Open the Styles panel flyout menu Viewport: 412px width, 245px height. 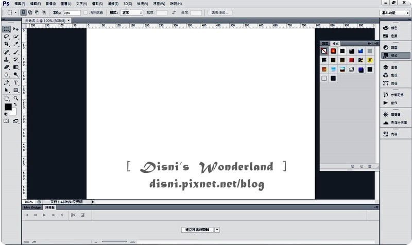376,43
